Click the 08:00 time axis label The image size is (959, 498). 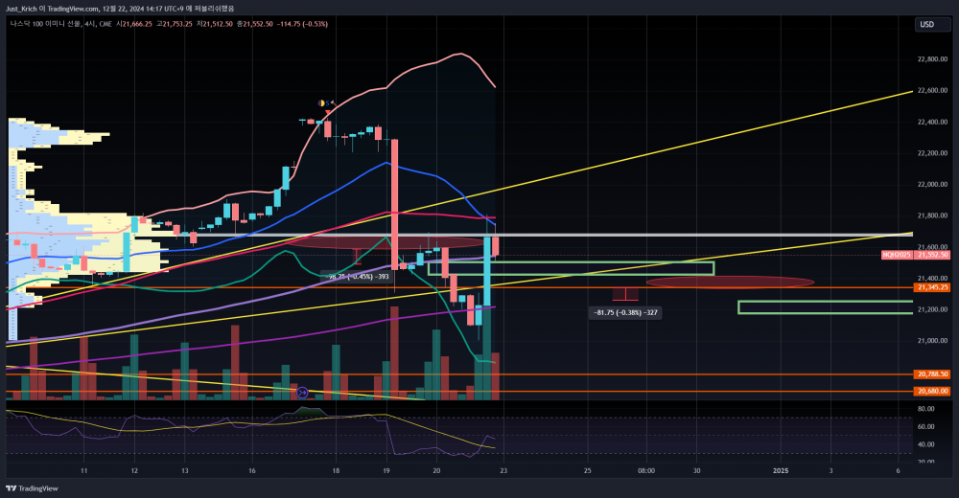pos(646,471)
